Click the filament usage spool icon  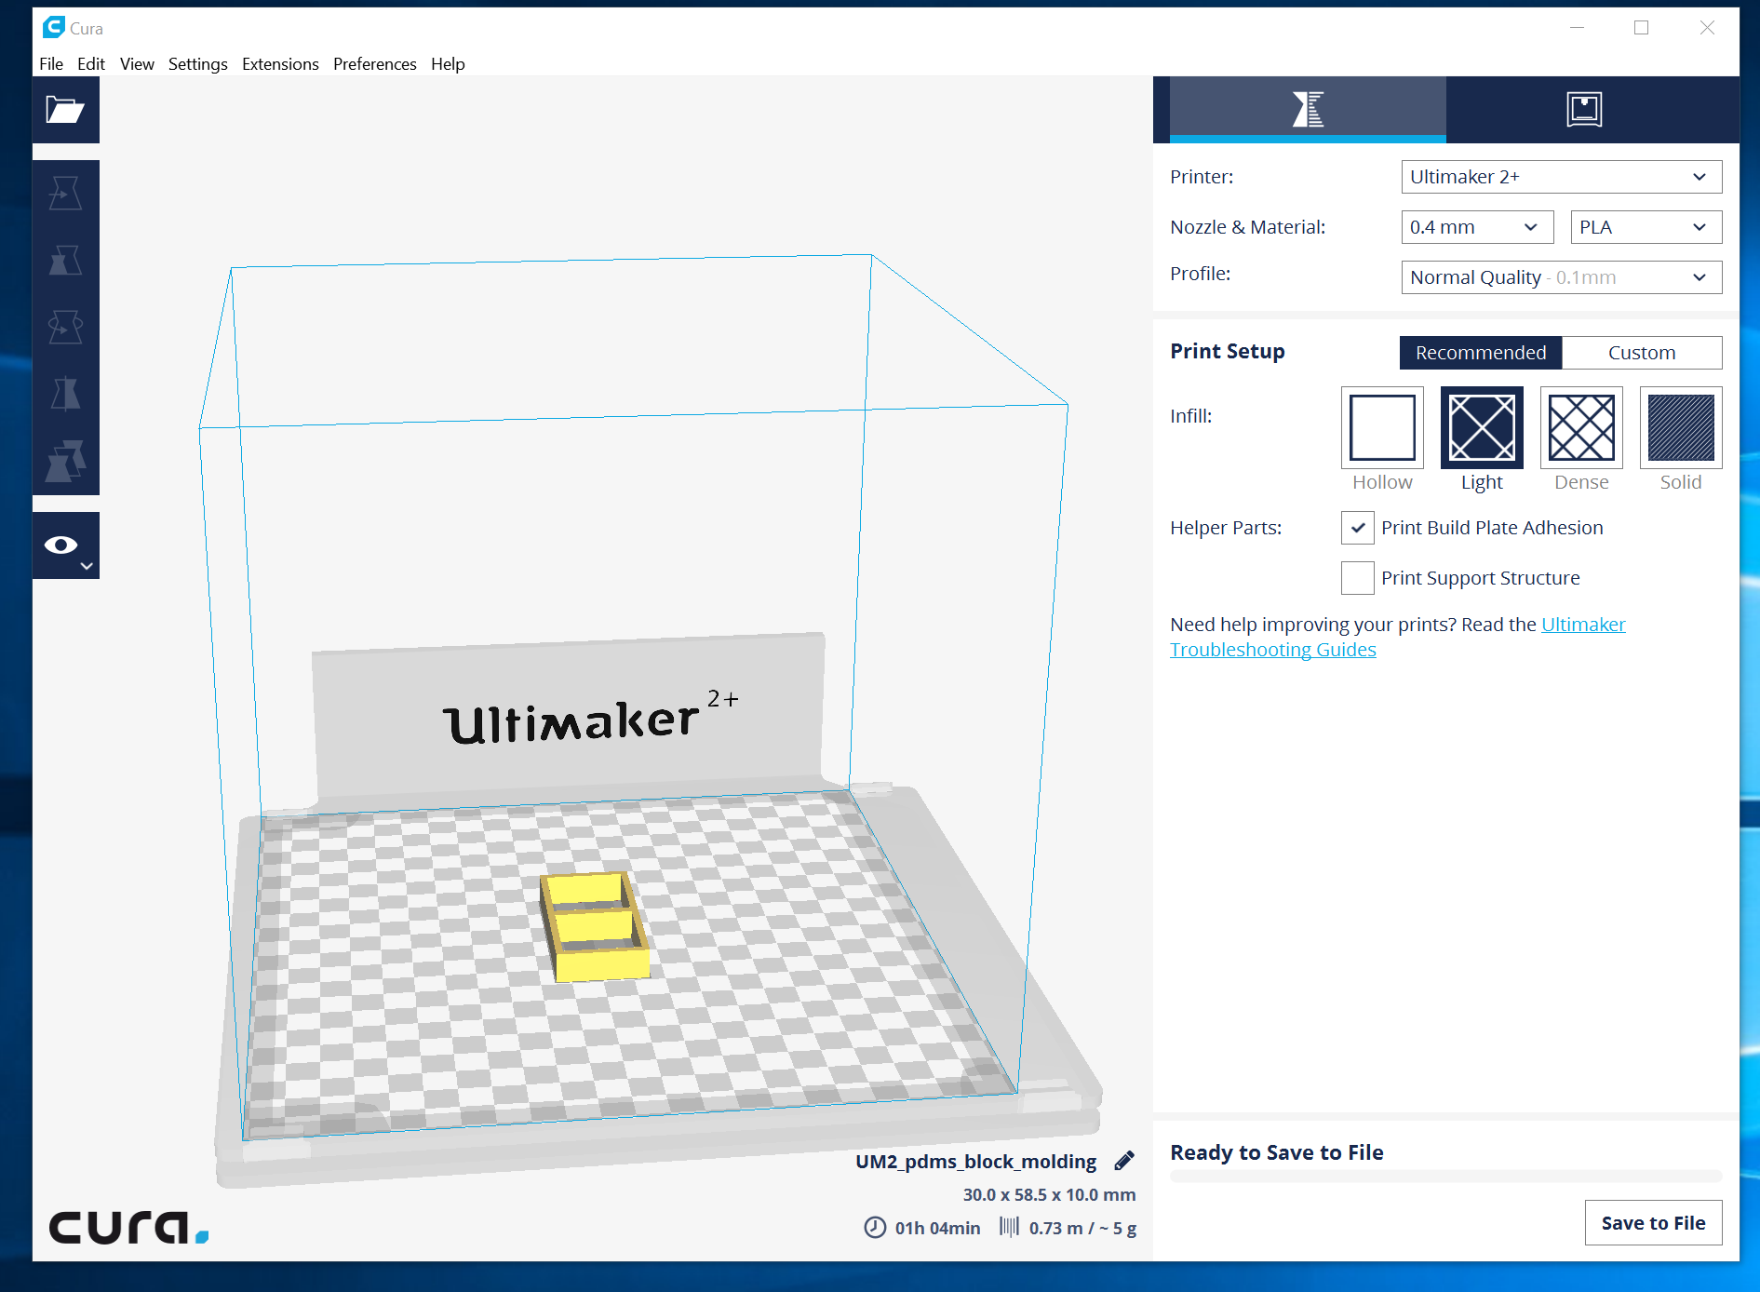point(1009,1227)
